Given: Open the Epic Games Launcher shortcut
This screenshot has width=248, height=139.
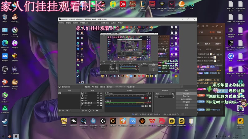Looking at the screenshot, I should tap(231, 45).
